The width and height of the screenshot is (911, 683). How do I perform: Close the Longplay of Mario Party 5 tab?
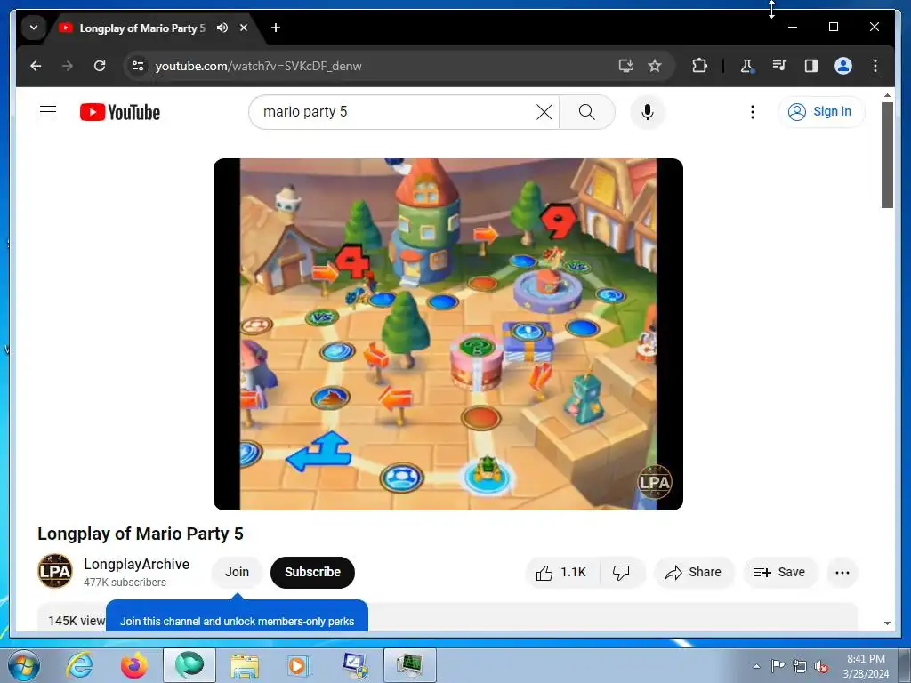(x=244, y=28)
